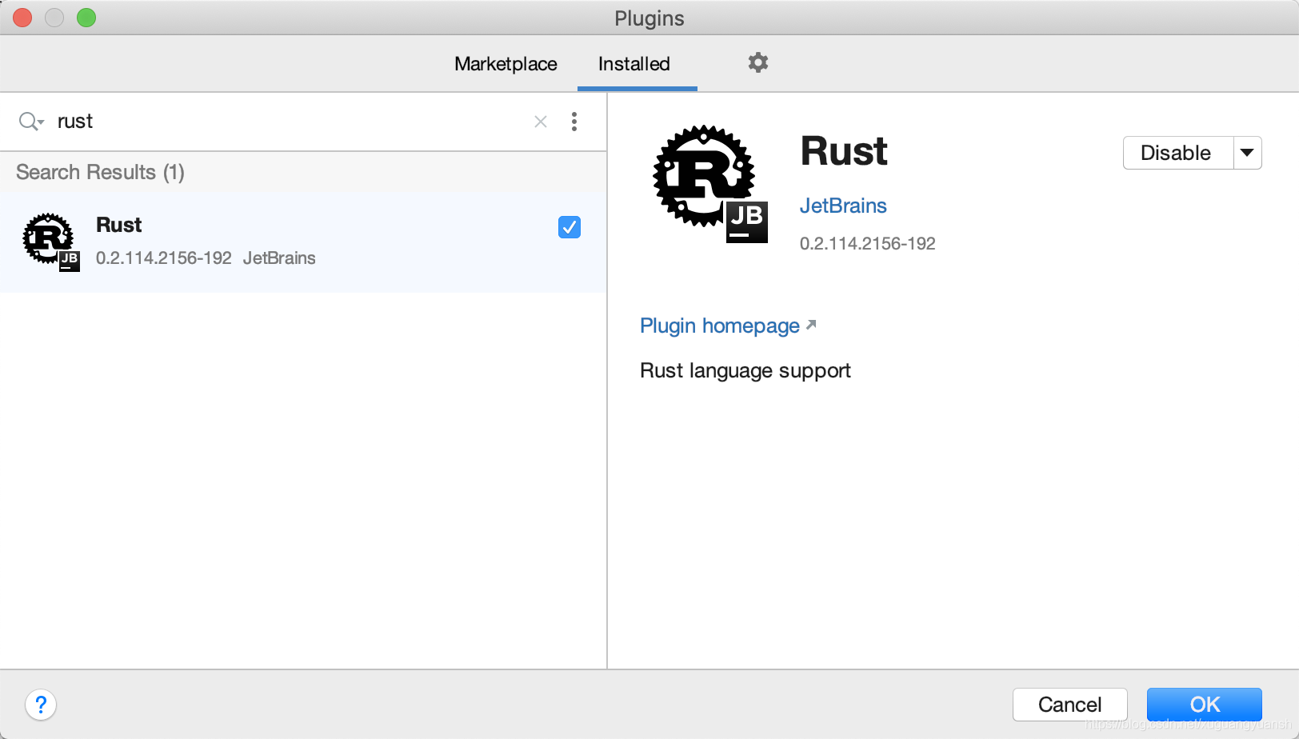
Task: Open additional actions beside the Disable button
Action: click(1248, 153)
